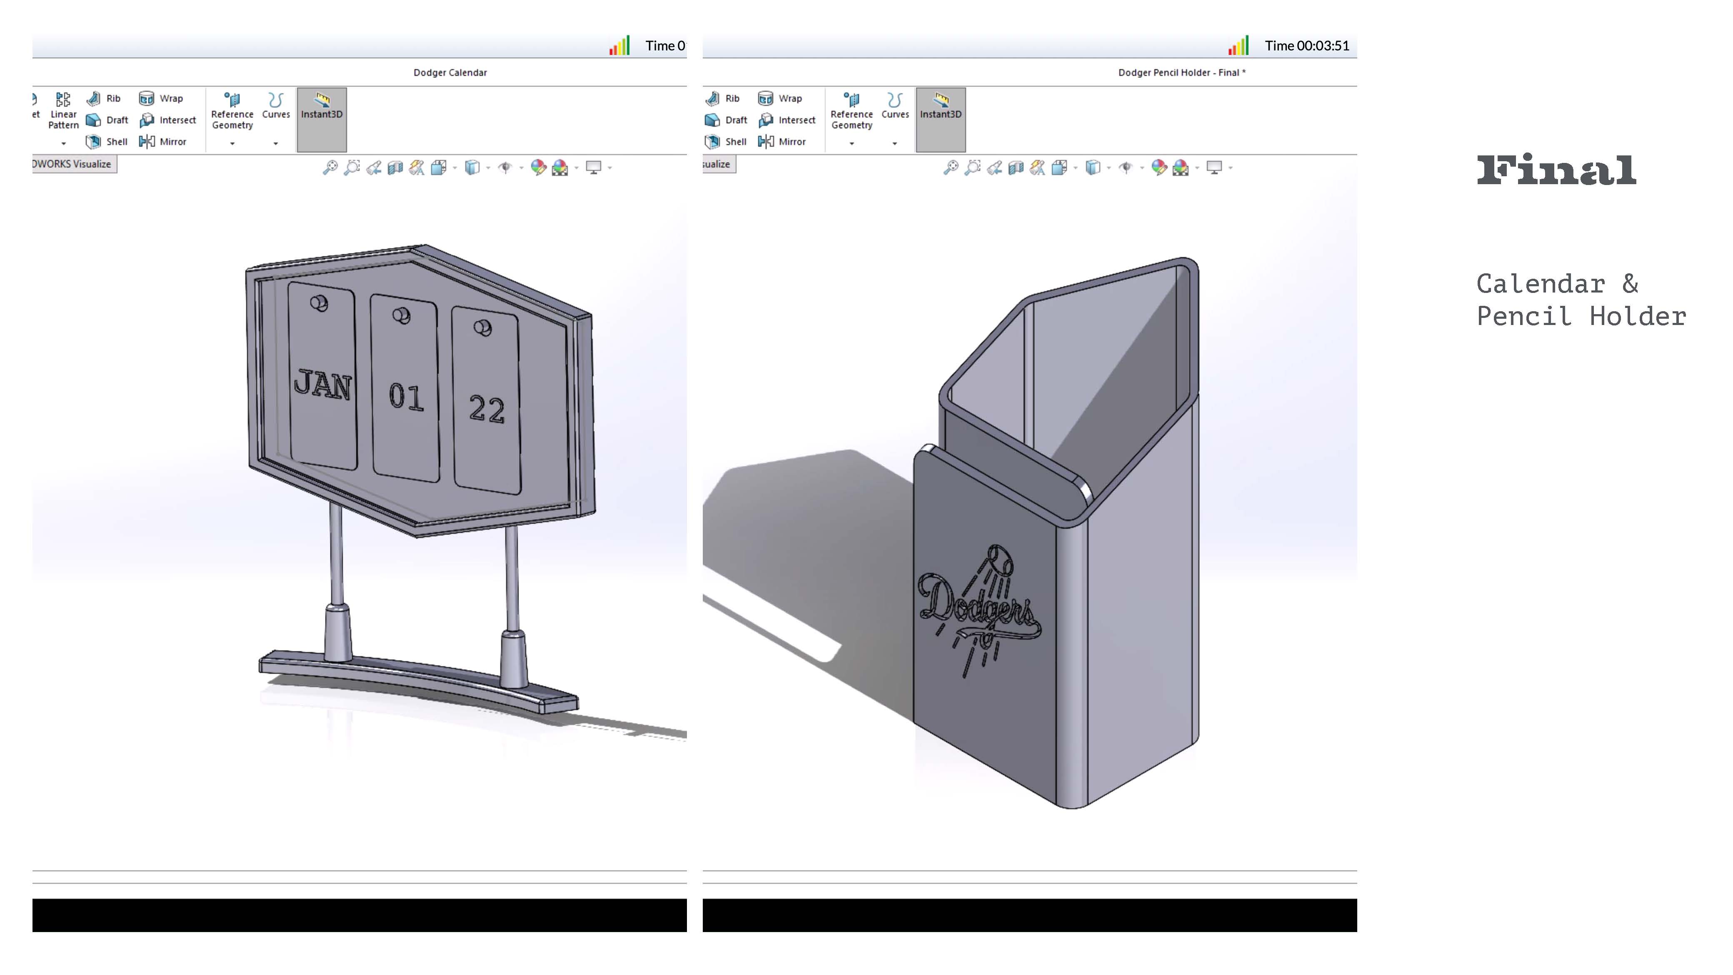Click Draft tool in the Dodger Pencil Holder window
1733x975 pixels.
pos(726,120)
